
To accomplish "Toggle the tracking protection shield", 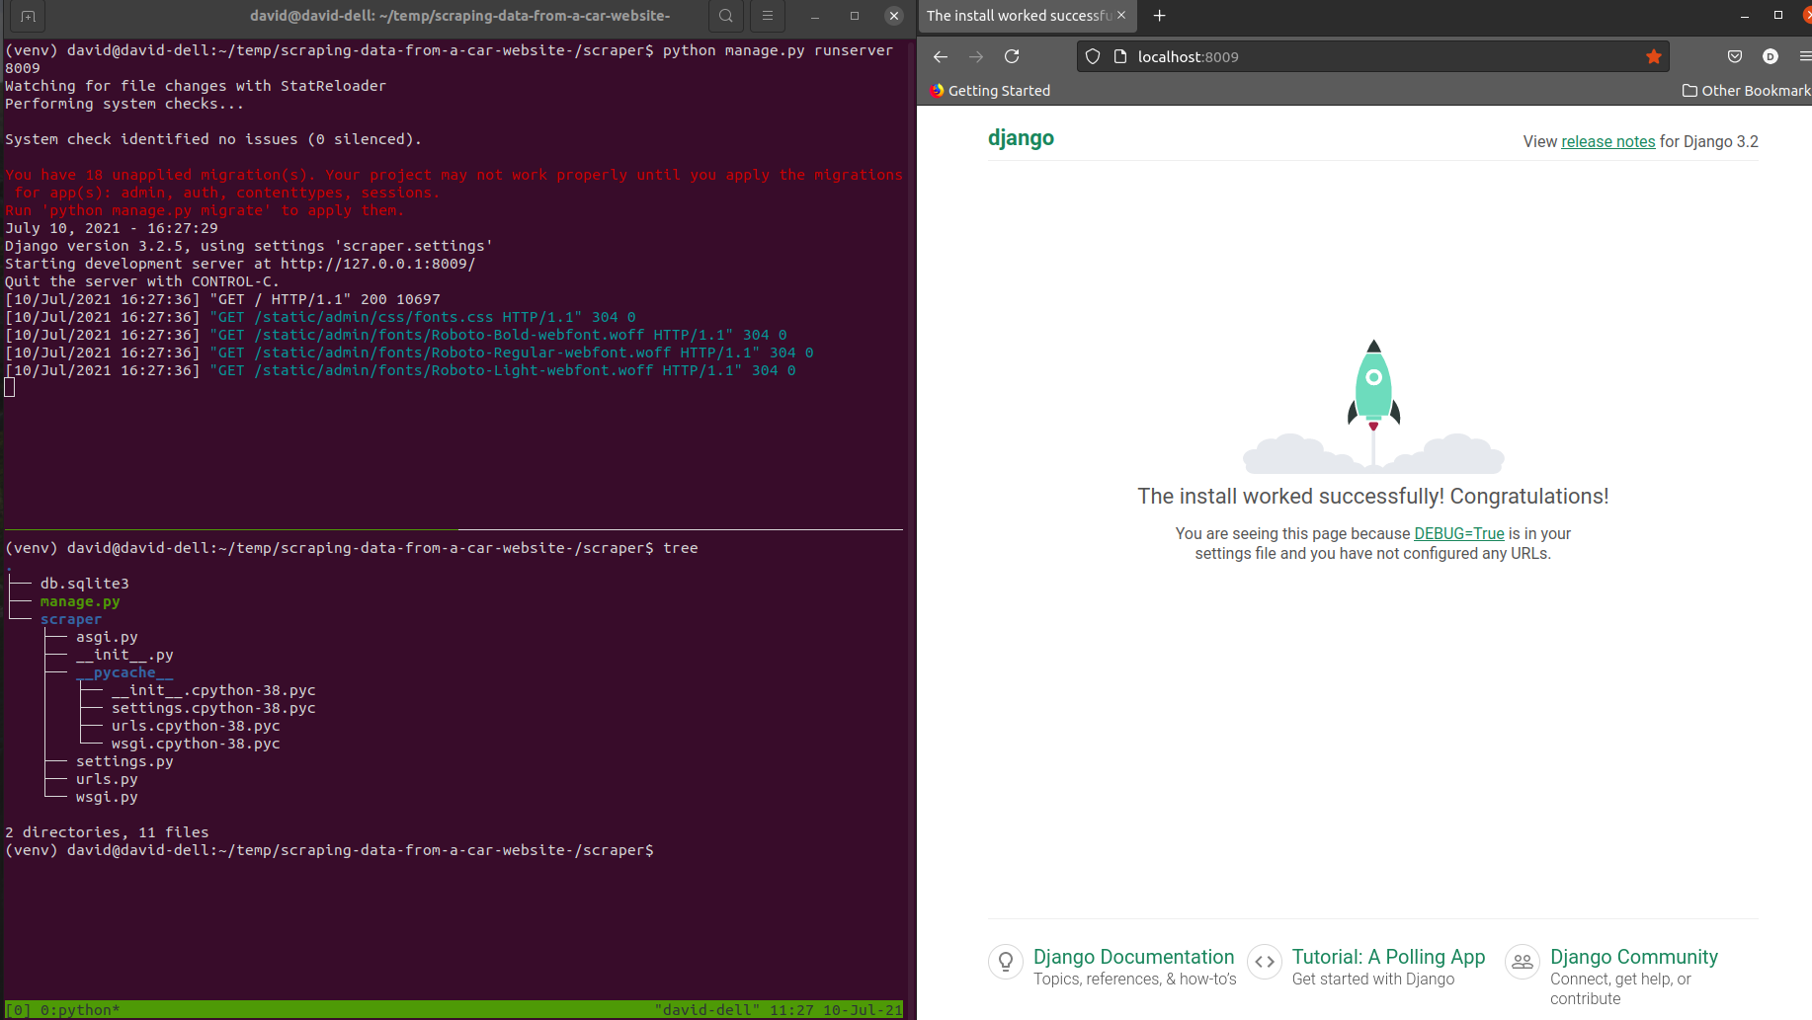I will click(1092, 56).
